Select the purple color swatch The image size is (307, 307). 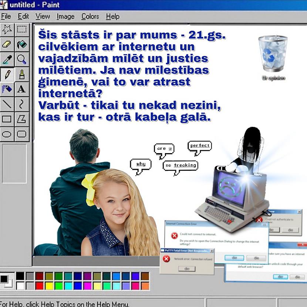click(x=87, y=276)
